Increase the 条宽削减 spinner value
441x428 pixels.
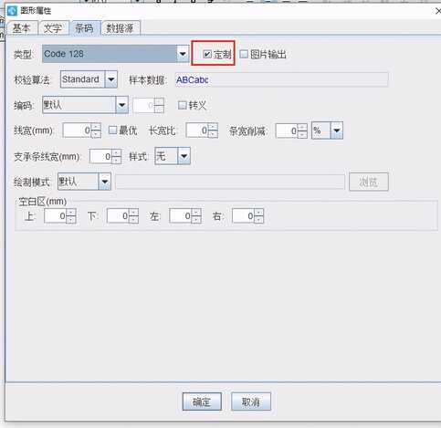coord(302,127)
